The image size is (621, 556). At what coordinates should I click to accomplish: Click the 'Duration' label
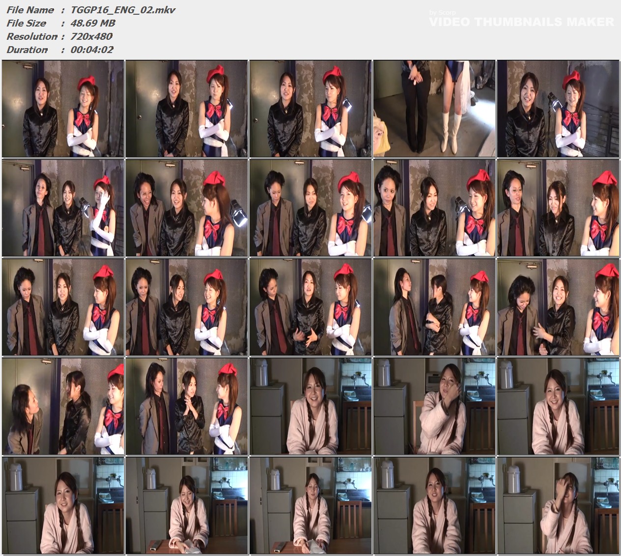click(x=27, y=50)
